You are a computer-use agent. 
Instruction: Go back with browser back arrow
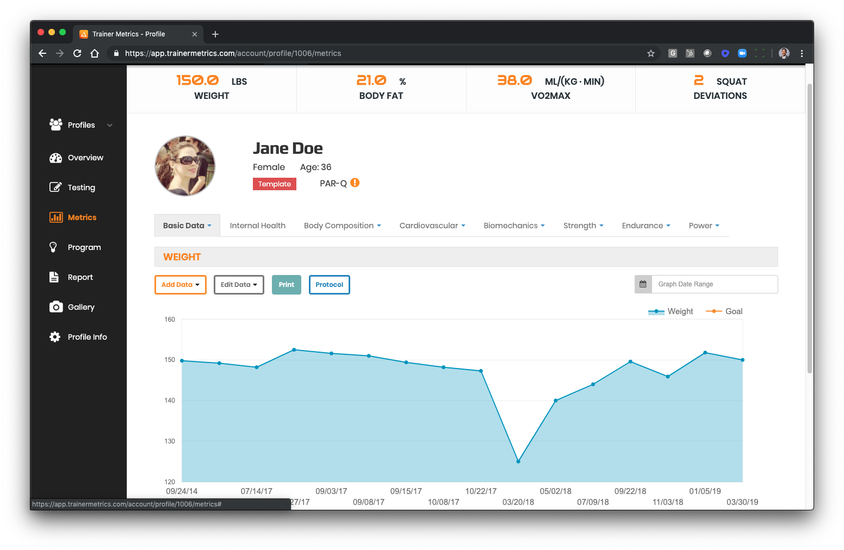click(42, 53)
